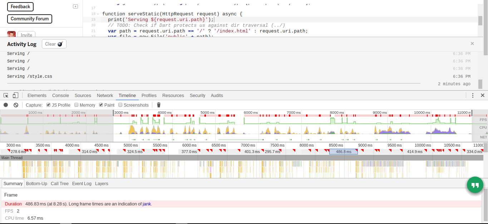The width and height of the screenshot is (488, 224).
Task: Switch to the Bottom-Up tab
Action: (36, 183)
